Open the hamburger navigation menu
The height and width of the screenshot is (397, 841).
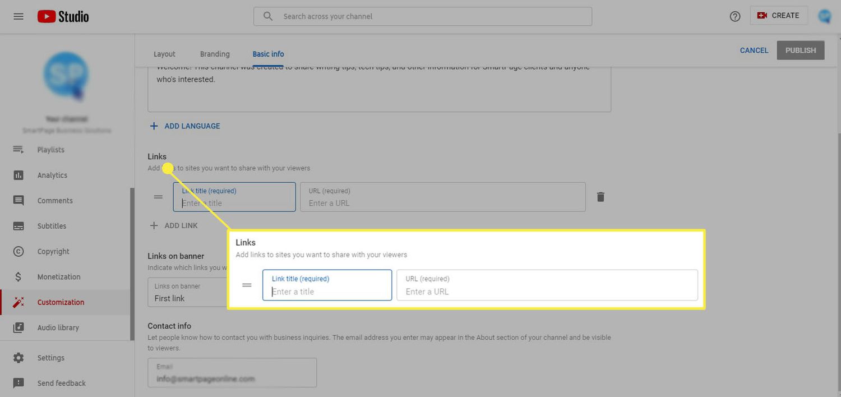(18, 16)
